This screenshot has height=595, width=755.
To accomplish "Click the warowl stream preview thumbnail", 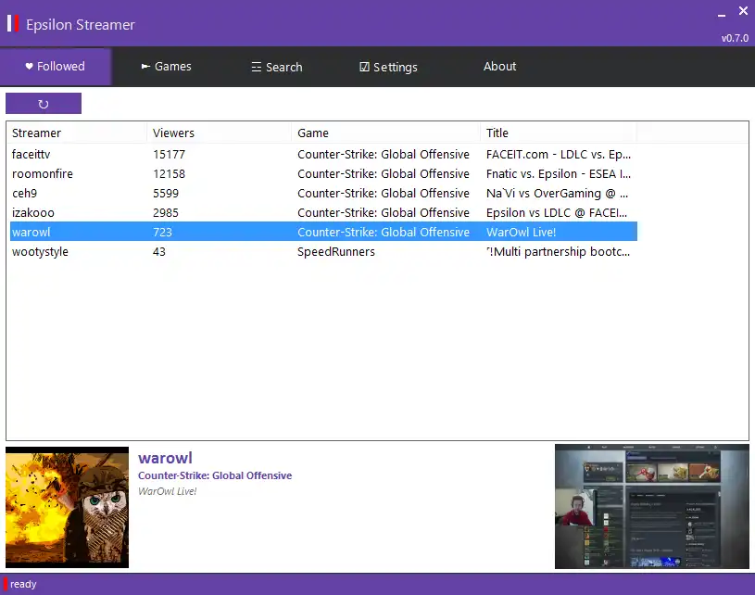I will coord(652,506).
